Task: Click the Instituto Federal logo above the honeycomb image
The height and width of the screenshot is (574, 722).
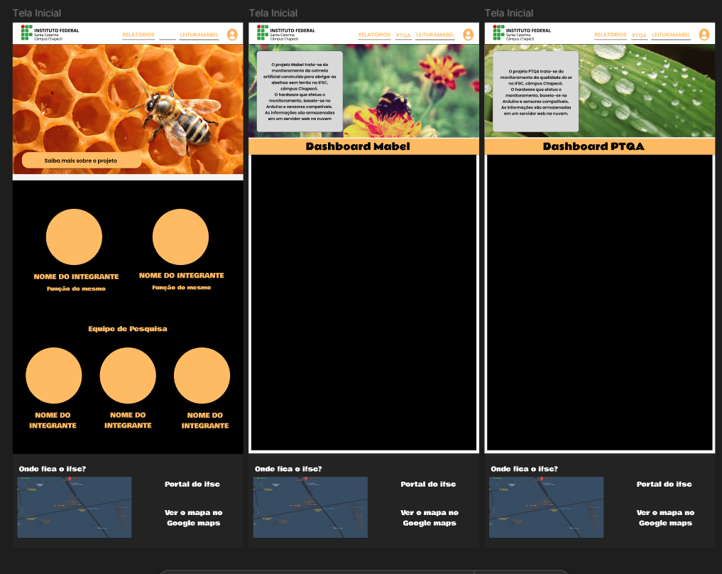Action: 50,33
